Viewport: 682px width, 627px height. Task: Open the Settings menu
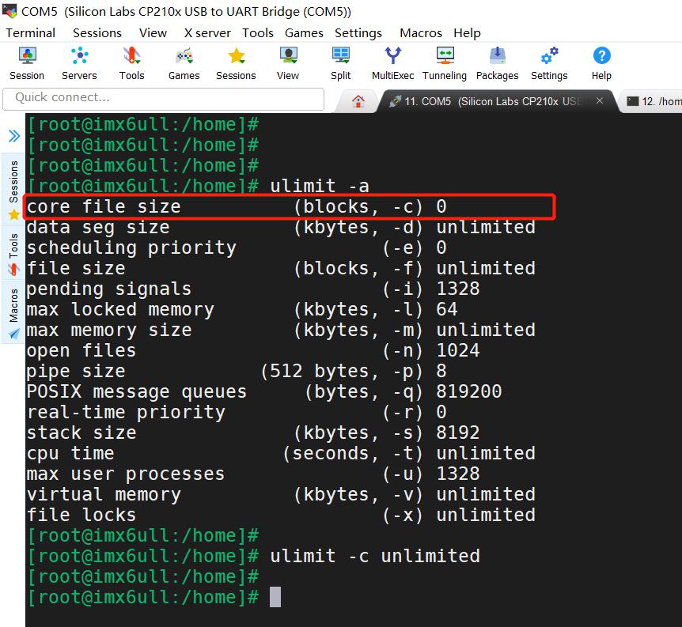pyautogui.click(x=358, y=33)
